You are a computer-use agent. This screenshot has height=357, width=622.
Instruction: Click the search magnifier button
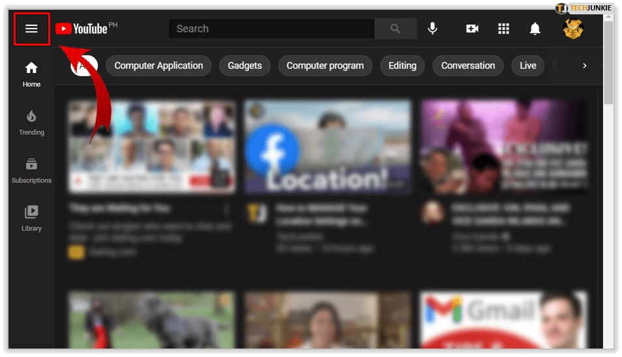point(395,29)
